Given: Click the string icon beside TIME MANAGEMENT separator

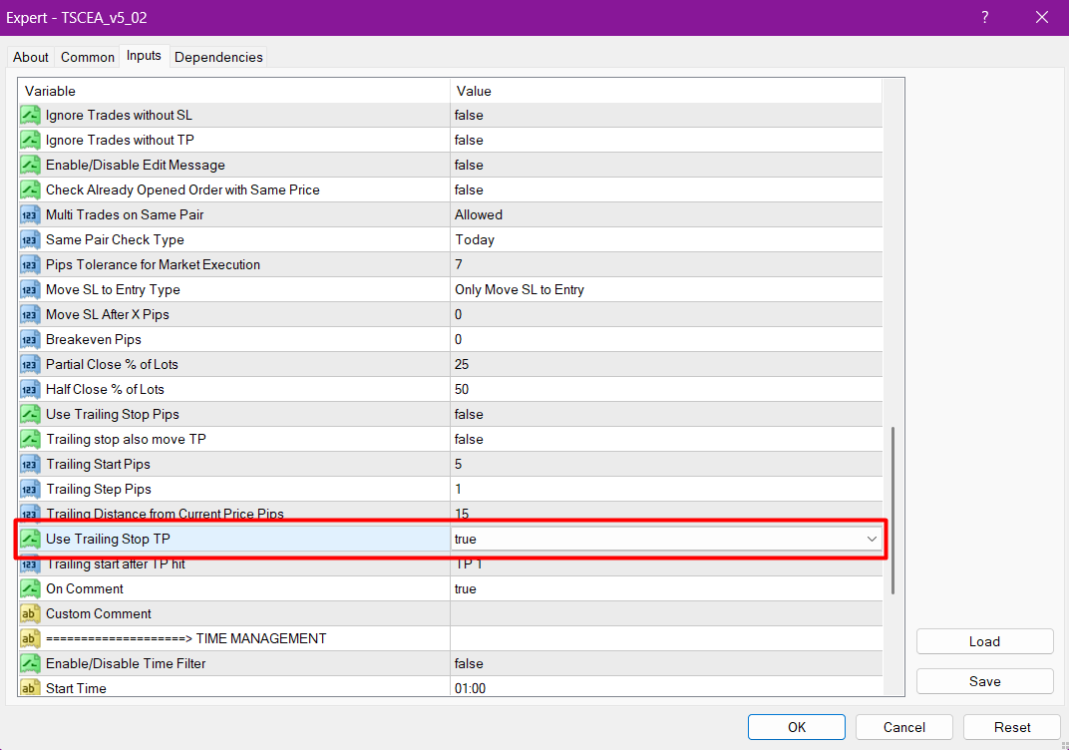Looking at the screenshot, I should [x=30, y=639].
